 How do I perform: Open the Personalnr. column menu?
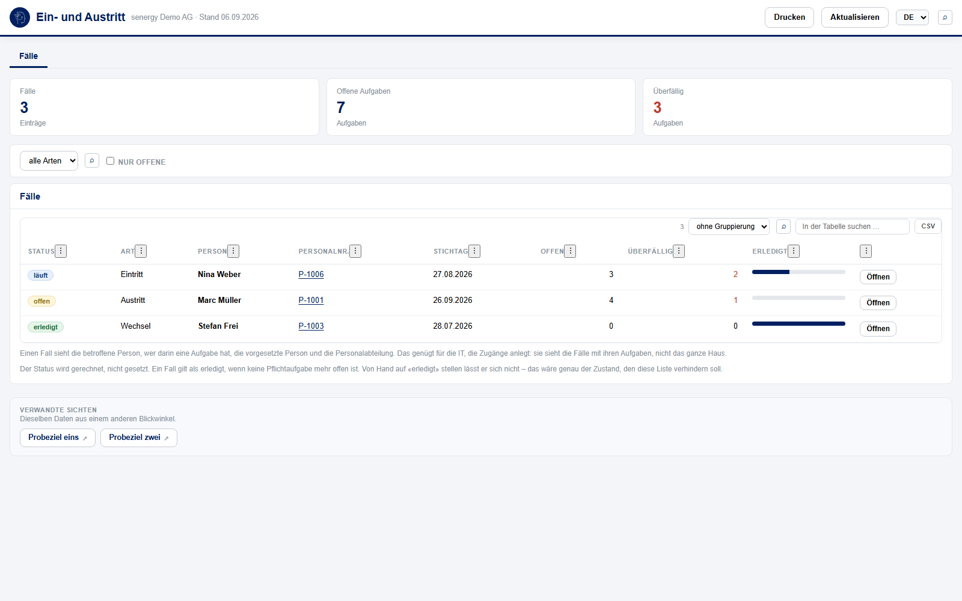tap(355, 251)
